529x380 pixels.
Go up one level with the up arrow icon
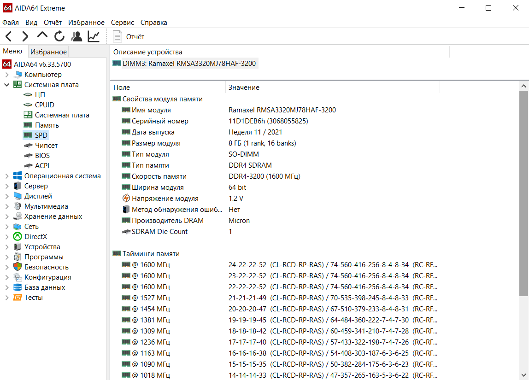(42, 35)
